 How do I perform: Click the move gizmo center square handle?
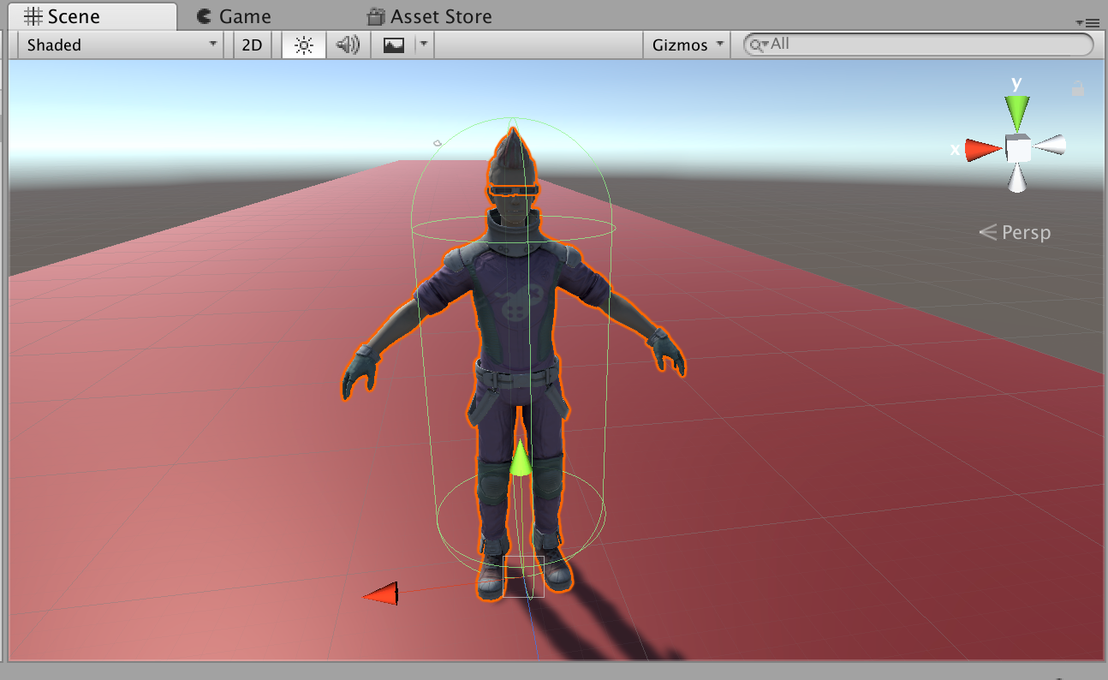[523, 576]
